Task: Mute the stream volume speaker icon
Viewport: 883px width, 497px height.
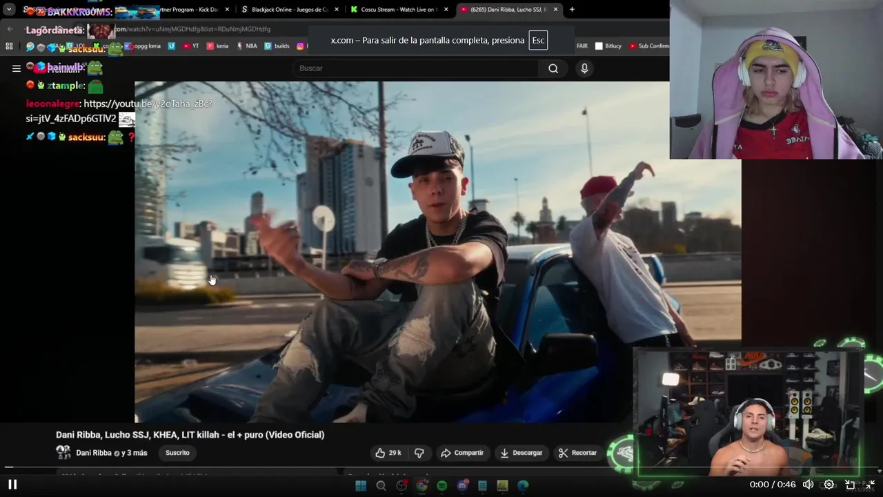Action: (x=808, y=485)
